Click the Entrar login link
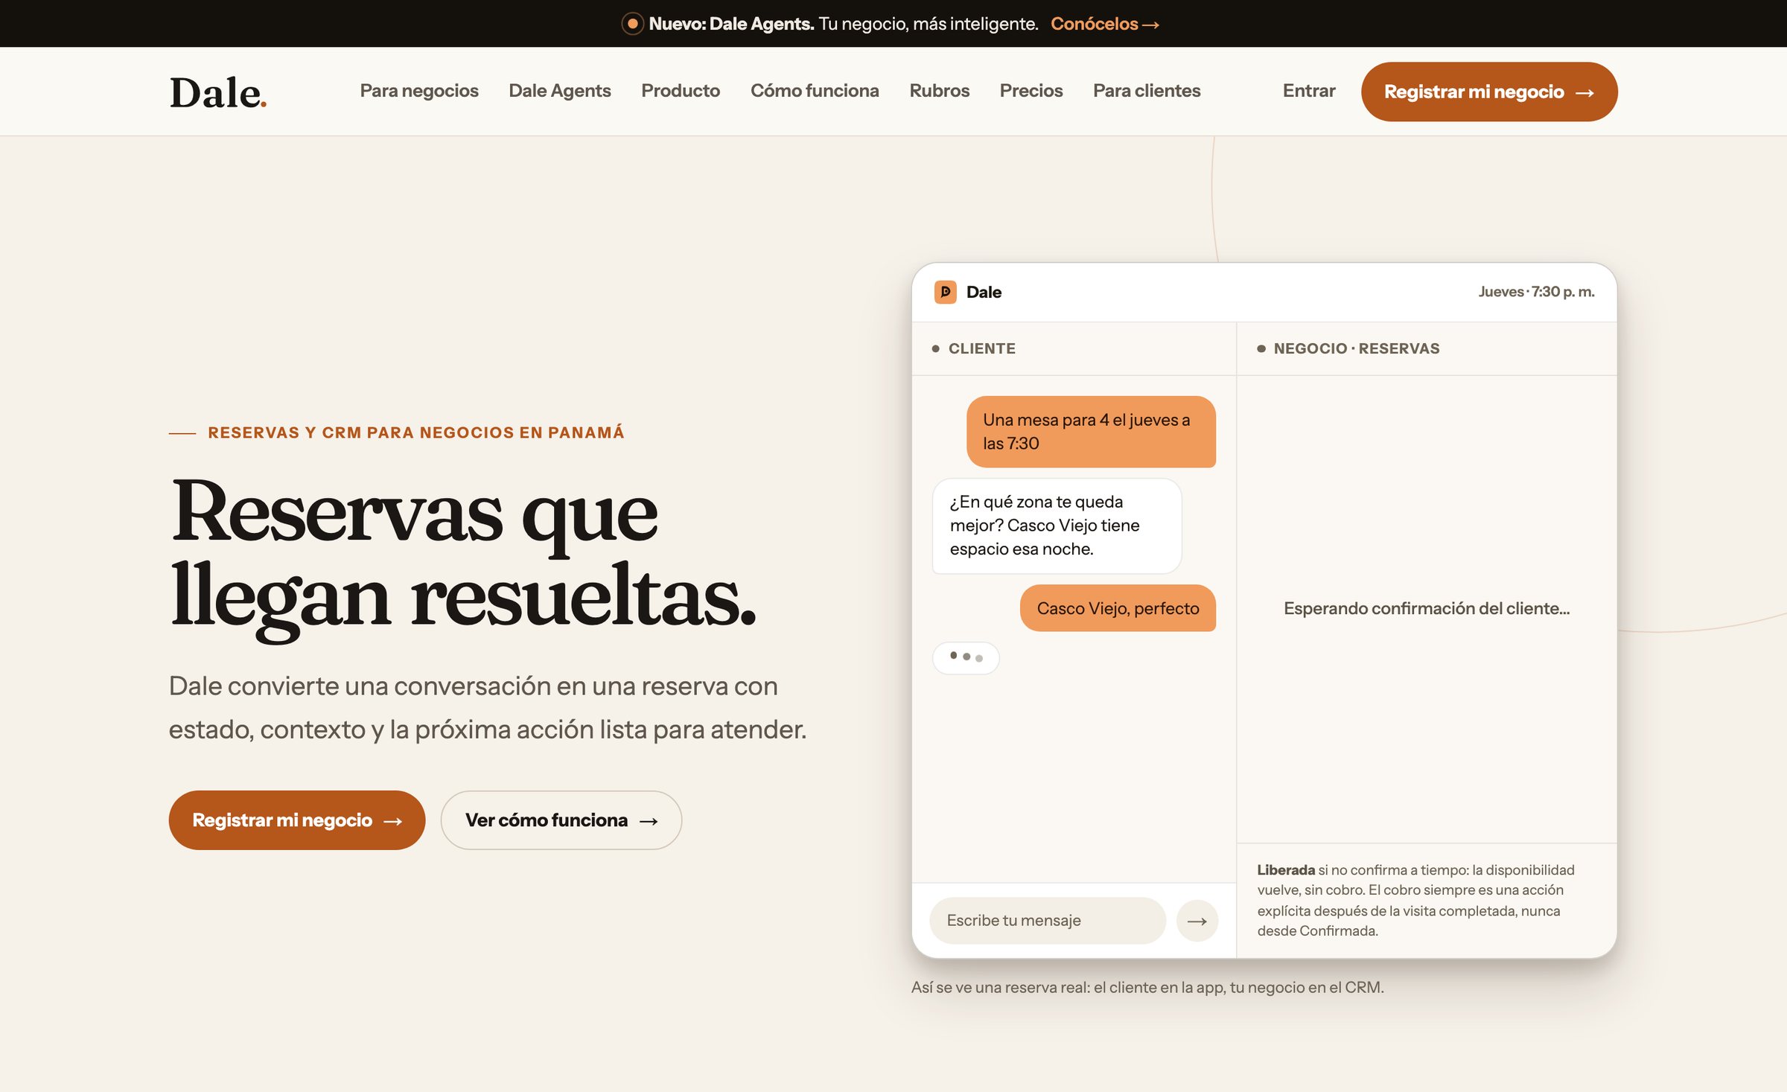This screenshot has width=1787, height=1092. point(1309,91)
